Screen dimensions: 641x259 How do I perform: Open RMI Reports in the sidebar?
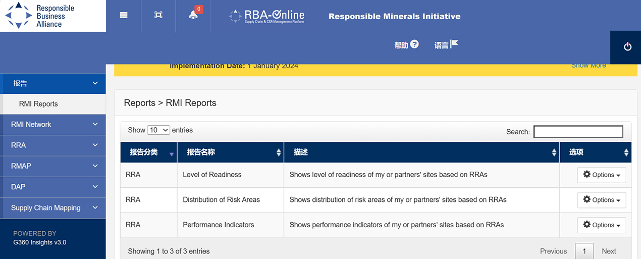click(x=38, y=104)
